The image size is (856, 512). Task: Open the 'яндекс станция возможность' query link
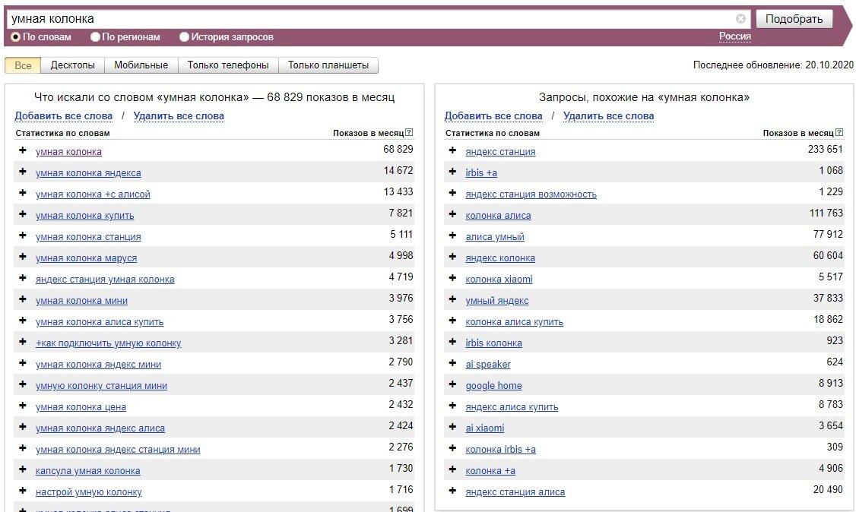(531, 194)
